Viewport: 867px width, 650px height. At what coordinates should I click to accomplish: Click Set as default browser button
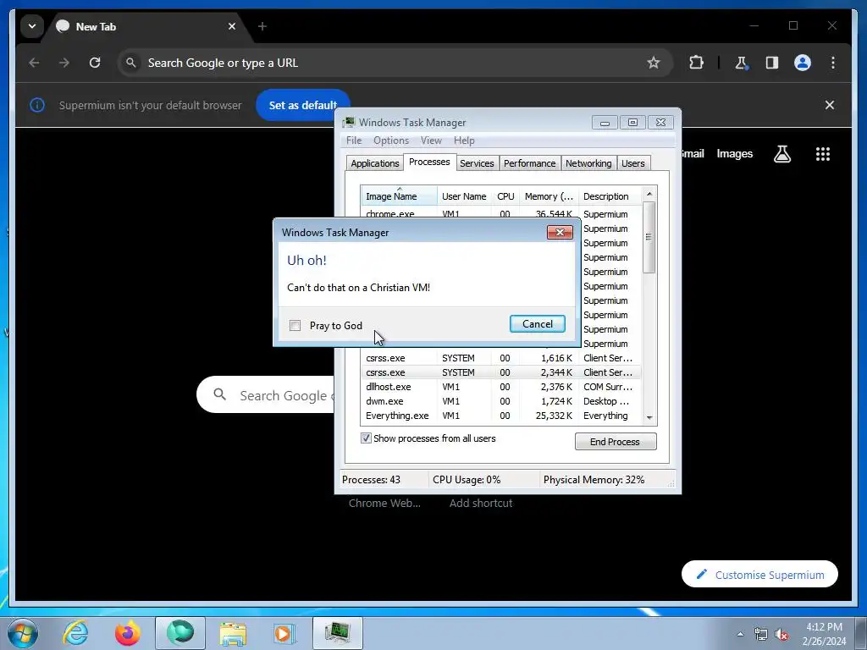click(303, 105)
